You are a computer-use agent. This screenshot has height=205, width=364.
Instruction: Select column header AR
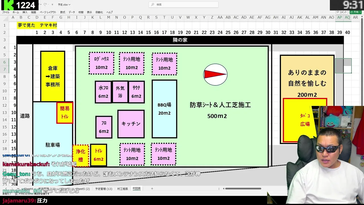[x=355, y=17]
